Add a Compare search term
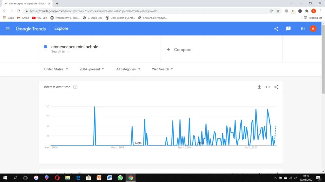Viewport: 325px width, 182px height. tap(179, 50)
